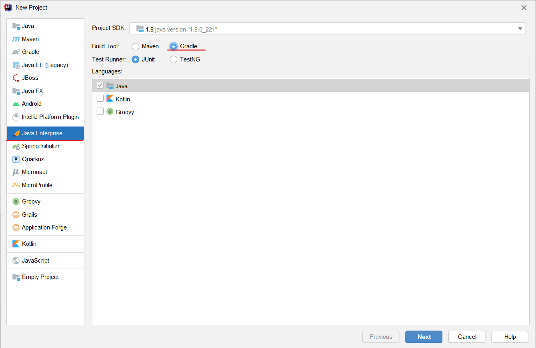Viewport: 536px width, 348px height.
Task: Click the "Groovy" label in Languages list
Action: pyautogui.click(x=125, y=112)
